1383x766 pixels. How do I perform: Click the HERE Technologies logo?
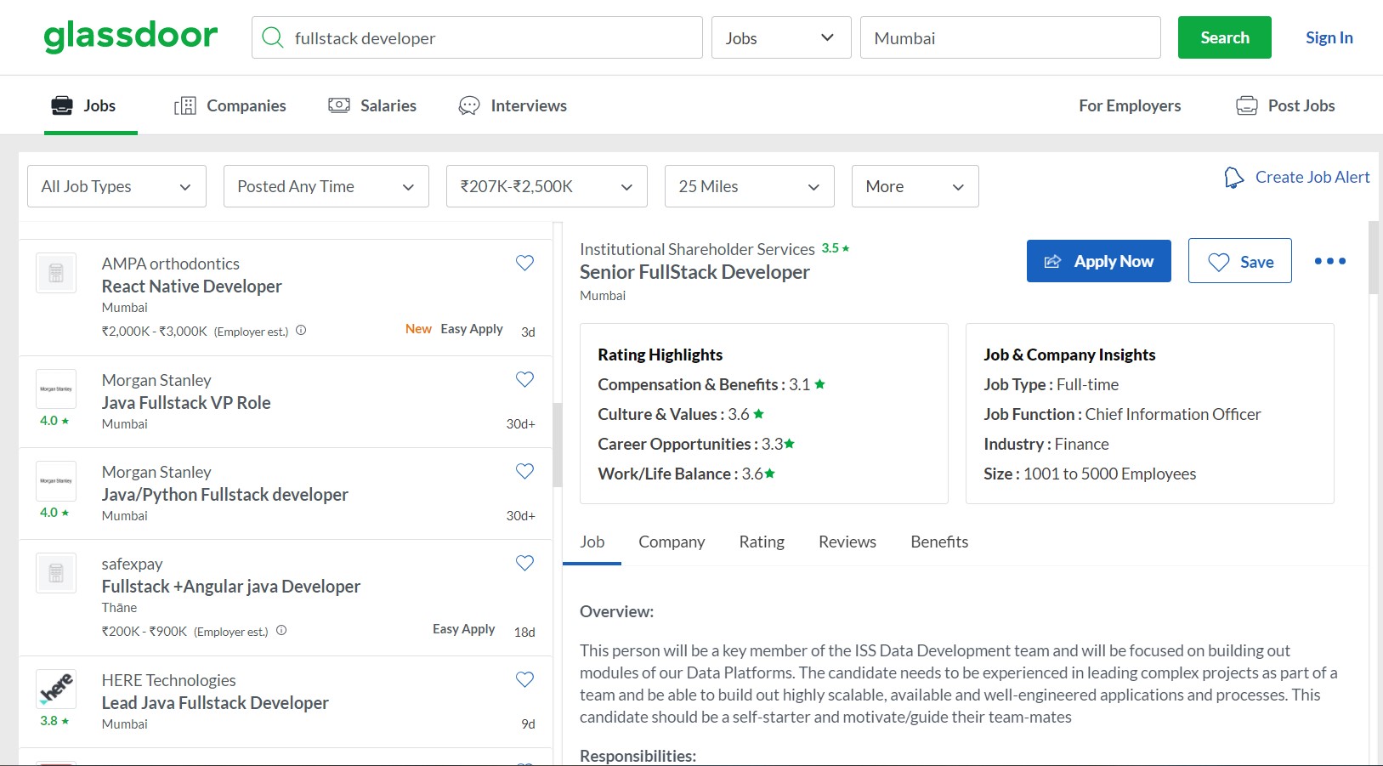[x=56, y=689]
